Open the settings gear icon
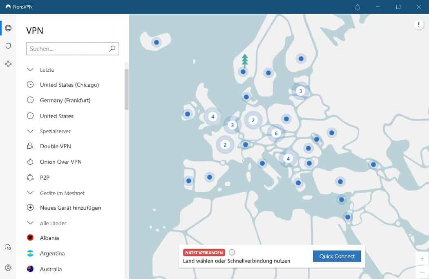The image size is (429, 279). tap(8, 268)
